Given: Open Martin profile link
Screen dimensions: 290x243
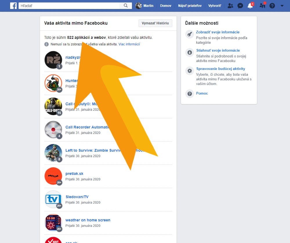Looking at the screenshot, I should tap(148, 6).
